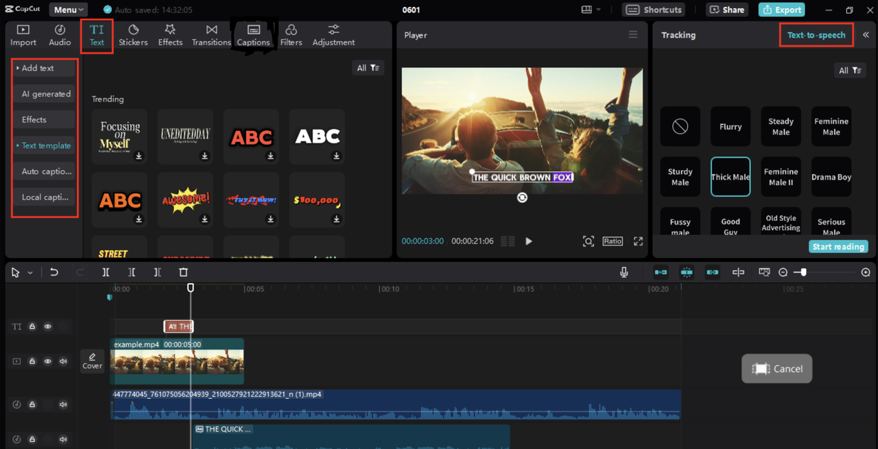Select the $100,000 text template
Viewport: 878px width, 449px height.
tap(317, 200)
